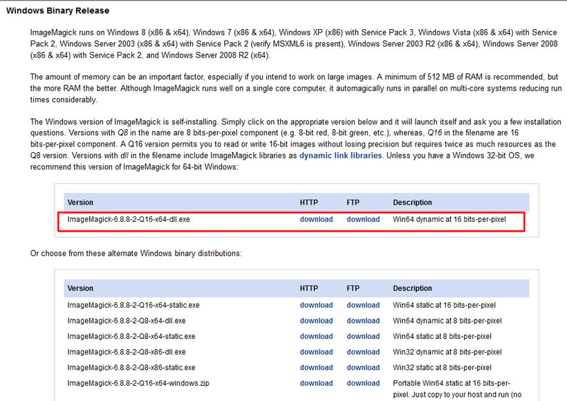Click 'Win64 dynamic at 16 bits-per-pixel' description
This screenshot has width=567, height=401.
(449, 219)
